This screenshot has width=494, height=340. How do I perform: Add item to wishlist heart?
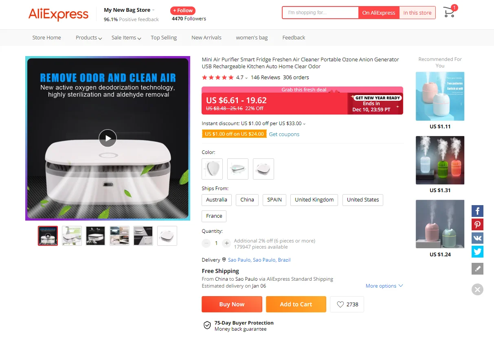click(x=347, y=304)
